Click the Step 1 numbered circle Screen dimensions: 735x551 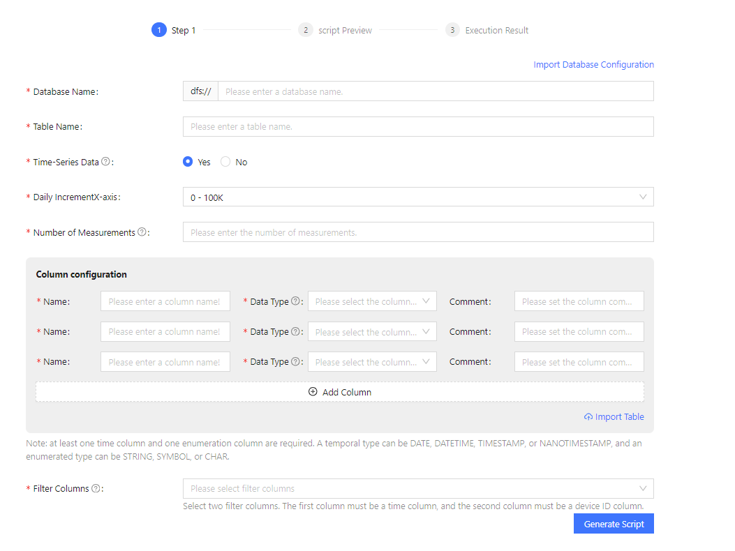[158, 29]
